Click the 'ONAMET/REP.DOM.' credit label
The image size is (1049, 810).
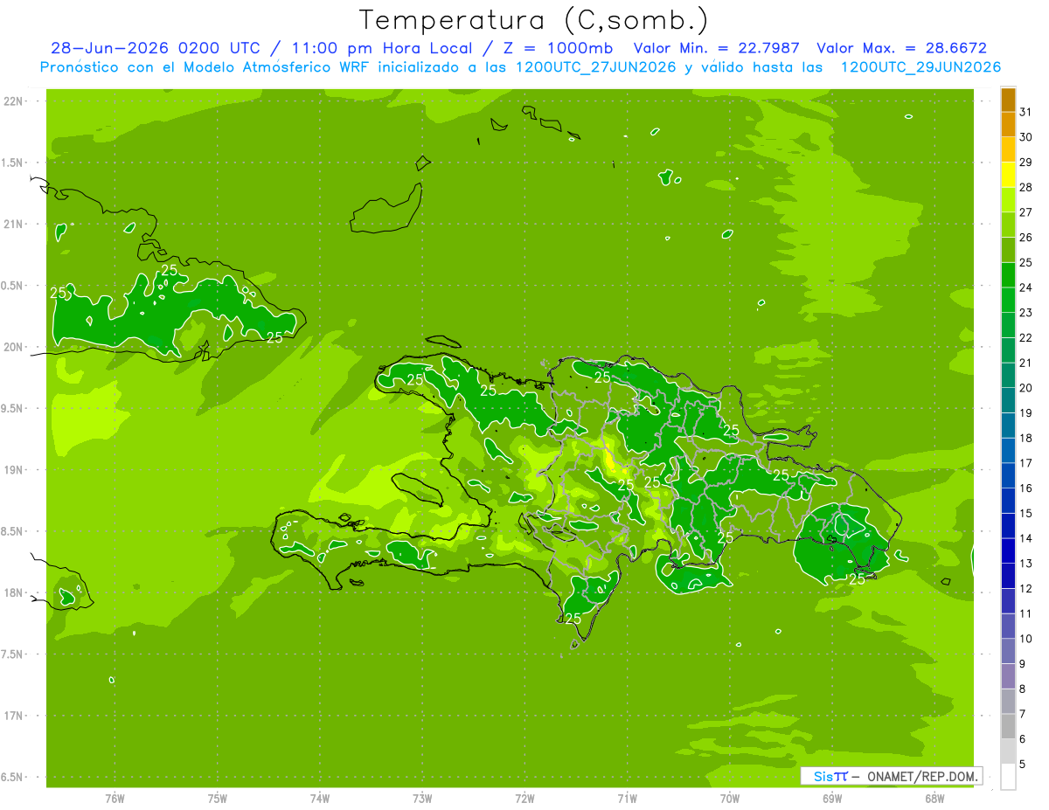pos(923,776)
